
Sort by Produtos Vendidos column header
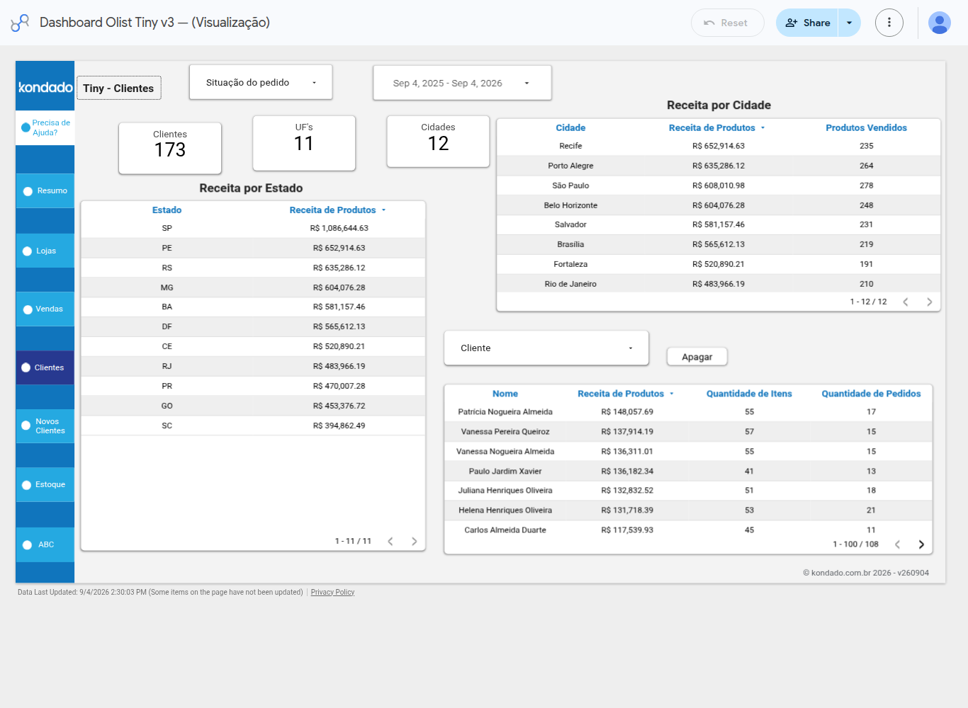(866, 128)
